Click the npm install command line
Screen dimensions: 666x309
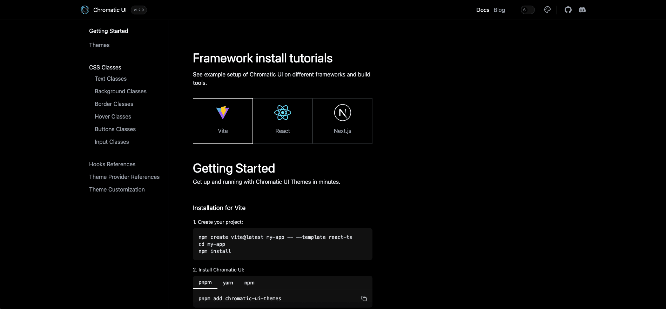(x=215, y=251)
